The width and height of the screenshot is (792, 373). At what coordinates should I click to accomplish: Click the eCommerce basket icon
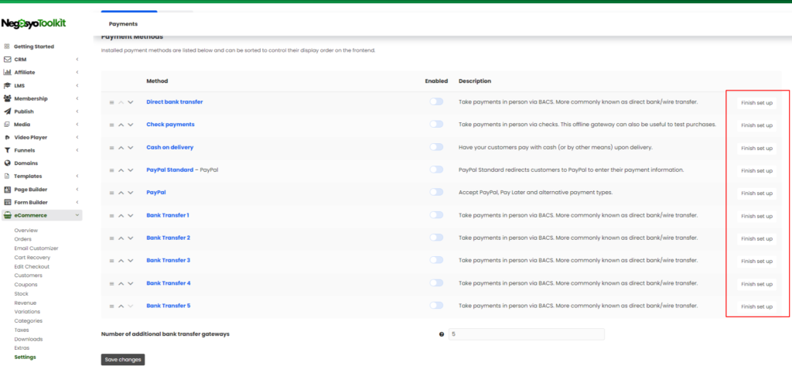(x=7, y=215)
